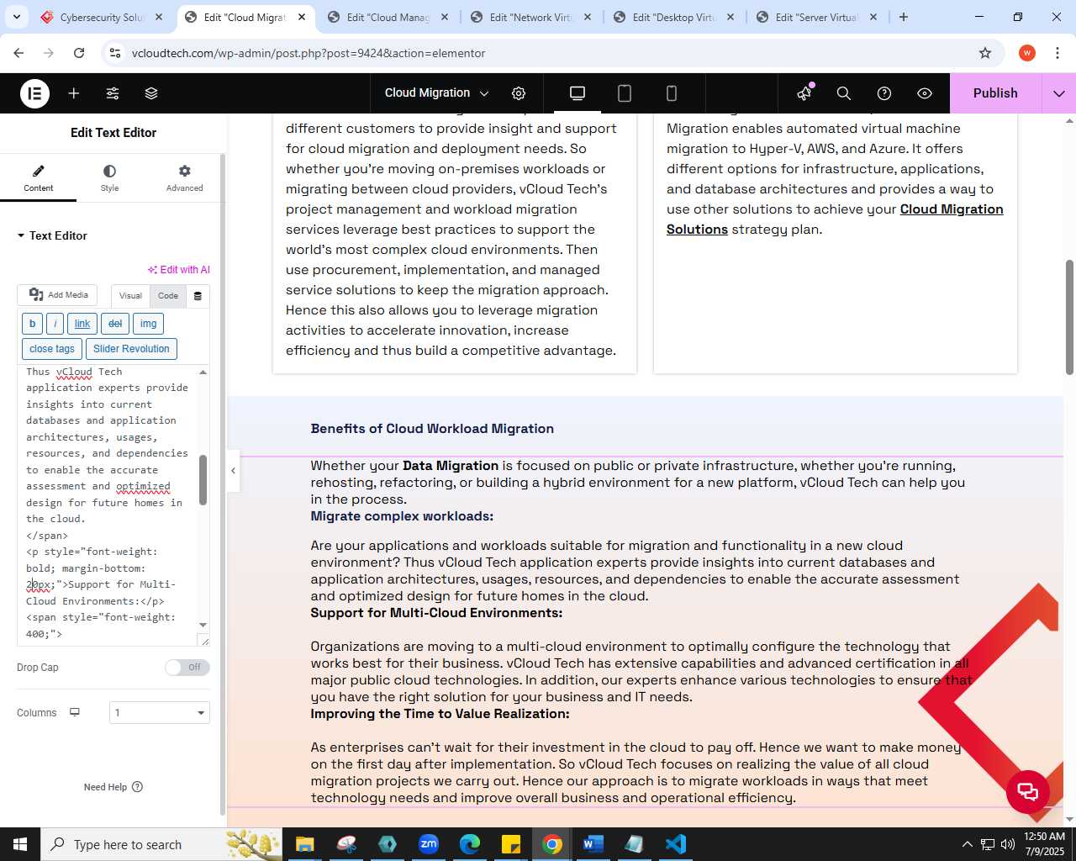Switch to tablet responsive view
Screen dimensions: 1076x861
625,93
